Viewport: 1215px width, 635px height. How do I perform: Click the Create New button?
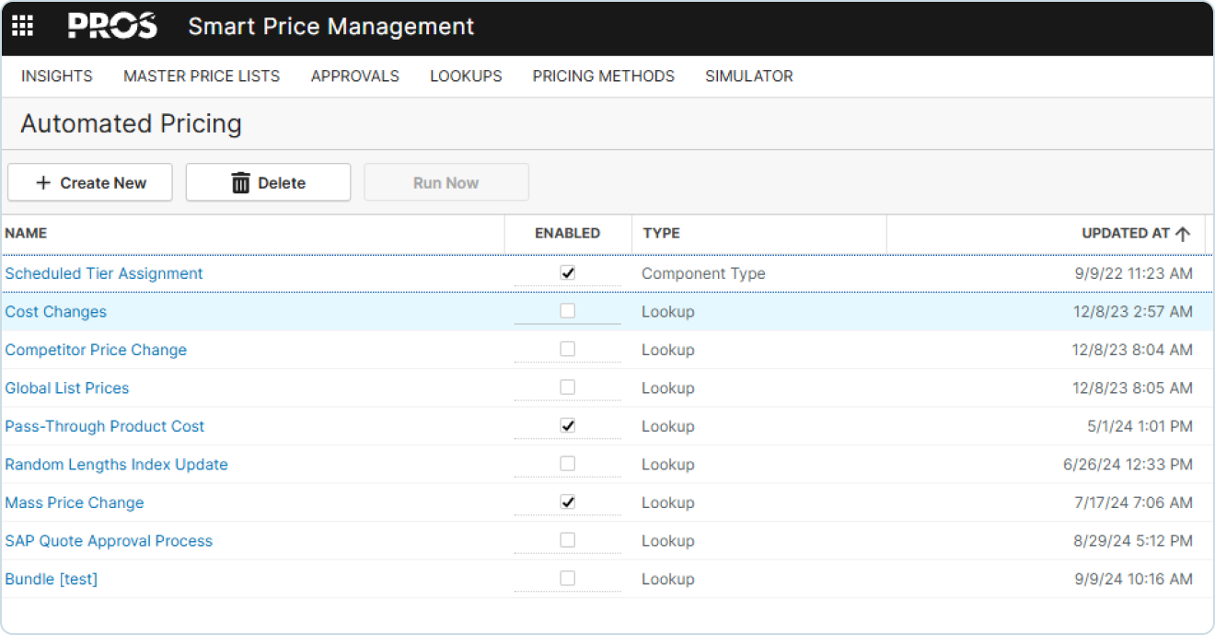click(x=90, y=183)
